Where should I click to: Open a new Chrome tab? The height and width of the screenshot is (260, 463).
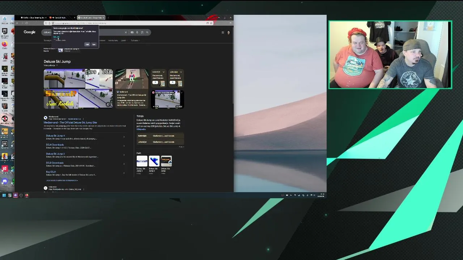108,18
